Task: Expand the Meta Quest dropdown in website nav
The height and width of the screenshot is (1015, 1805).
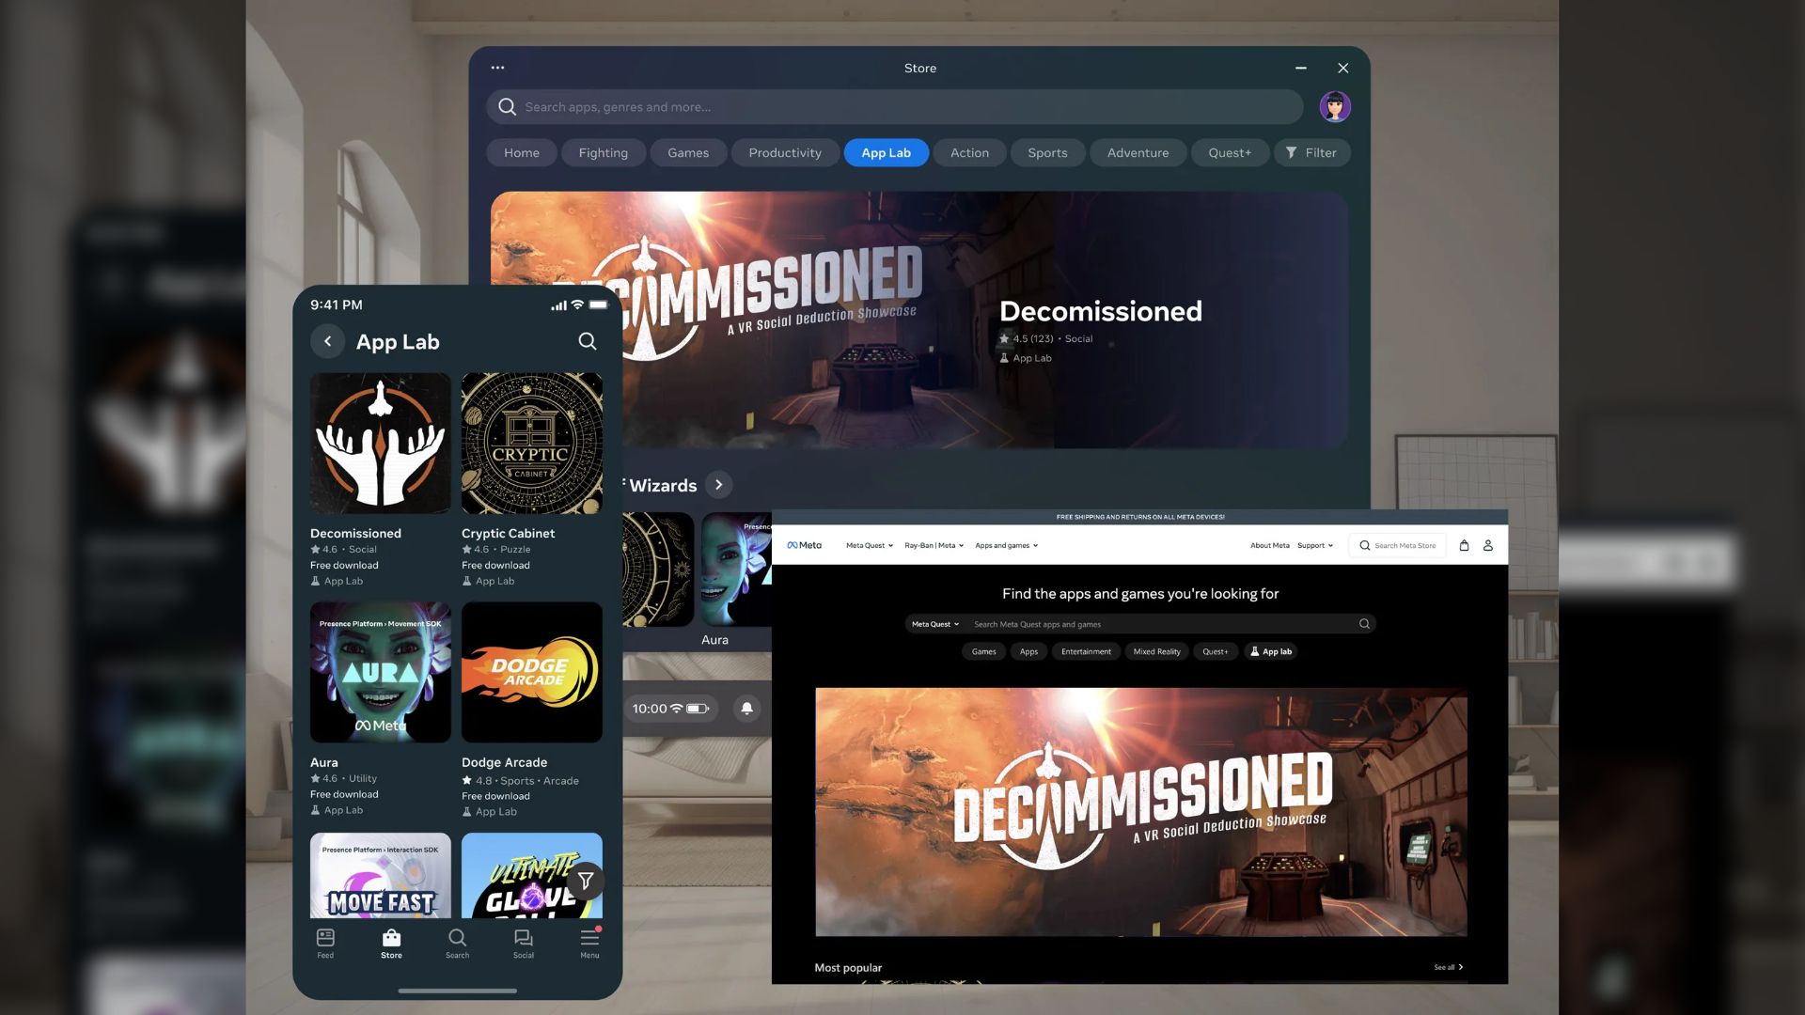Action: pyautogui.click(x=870, y=545)
